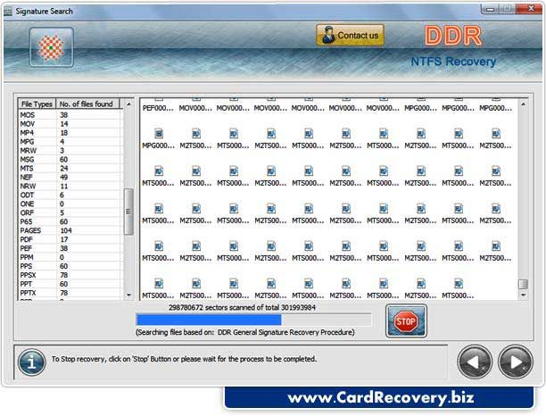The height and width of the screenshot is (416, 546).
Task: Select the MRW file type row
Action: [x=70, y=151]
